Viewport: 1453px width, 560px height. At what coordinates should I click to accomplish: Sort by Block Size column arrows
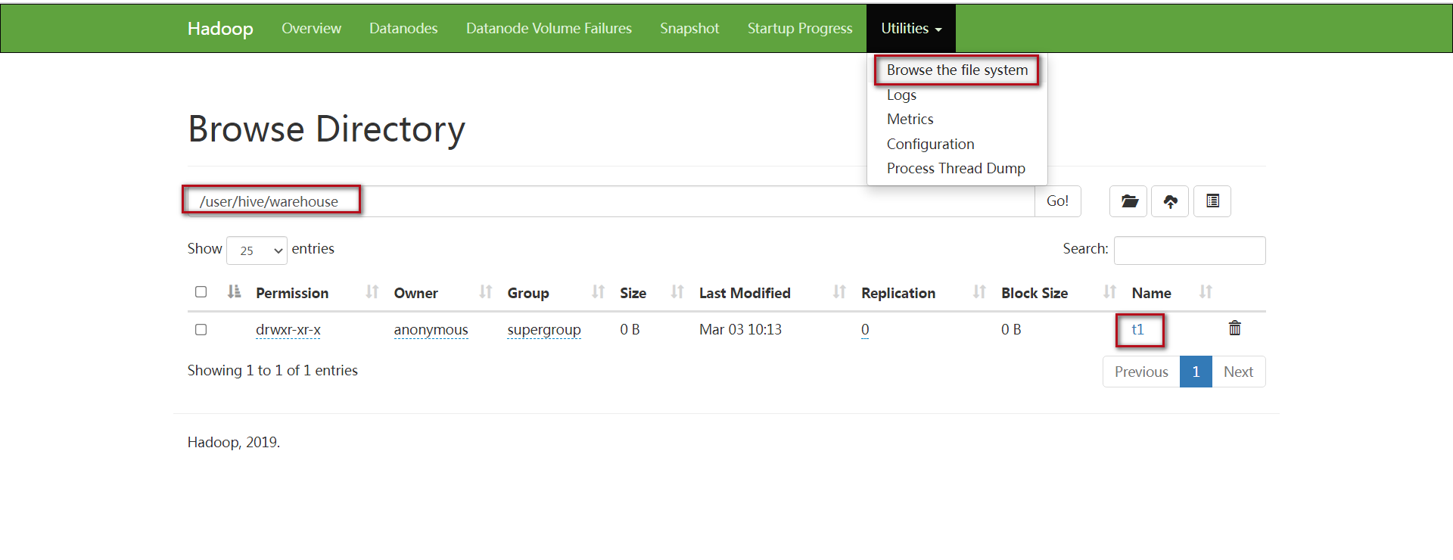tap(1110, 292)
